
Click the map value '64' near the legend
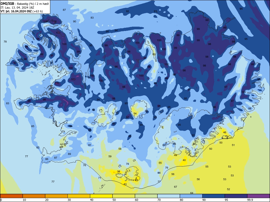[192, 193]
